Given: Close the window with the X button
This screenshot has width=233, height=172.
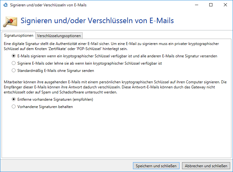Looking at the screenshot, I should tap(225, 5).
